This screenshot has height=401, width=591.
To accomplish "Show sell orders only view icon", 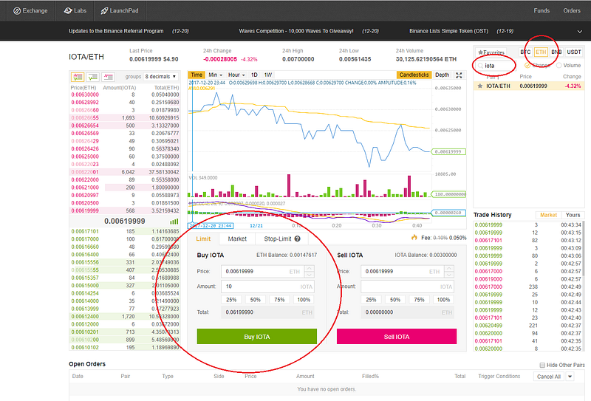I will 108,77.
